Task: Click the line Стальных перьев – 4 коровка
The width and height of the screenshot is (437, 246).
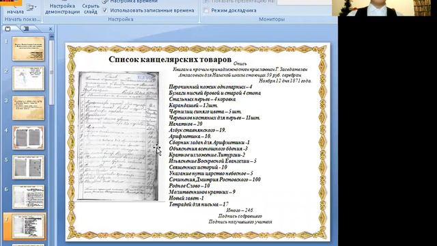Action: point(202,99)
